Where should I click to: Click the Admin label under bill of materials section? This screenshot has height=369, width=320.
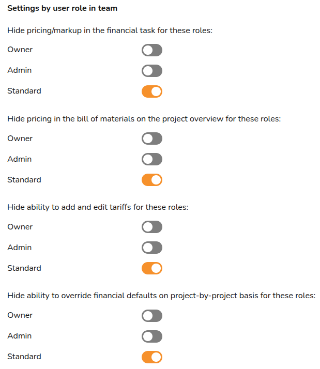coord(20,159)
